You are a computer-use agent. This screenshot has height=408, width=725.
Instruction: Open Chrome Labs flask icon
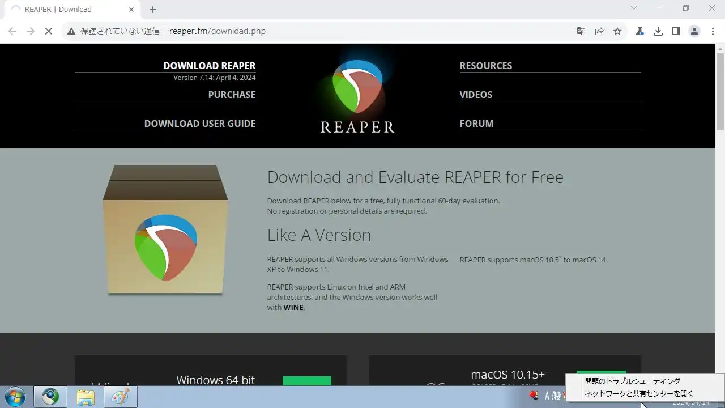click(639, 31)
